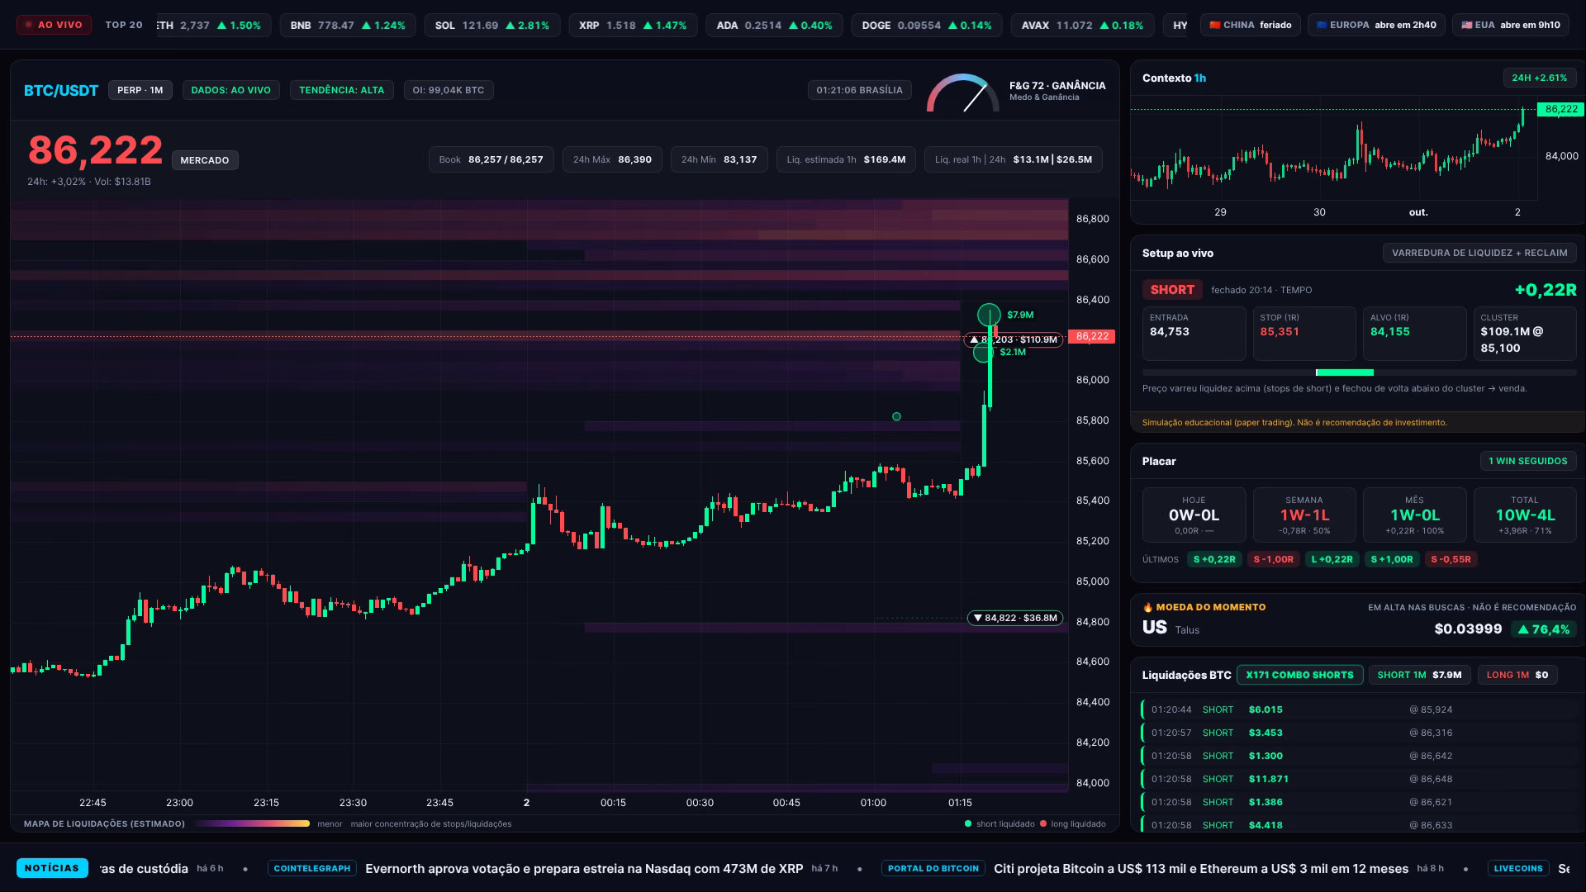This screenshot has height=892, width=1586.
Task: Click the 86,203 · $110.9M cluster label
Action: 1014,339
